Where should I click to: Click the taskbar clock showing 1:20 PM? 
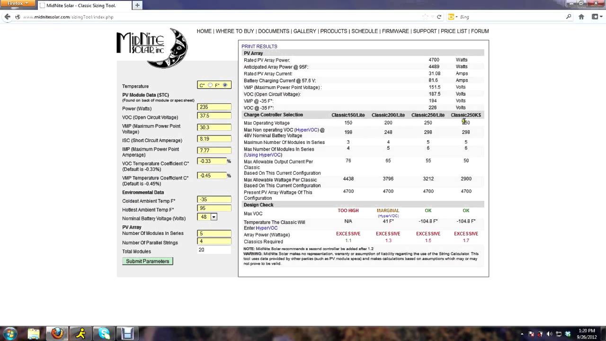point(586,333)
